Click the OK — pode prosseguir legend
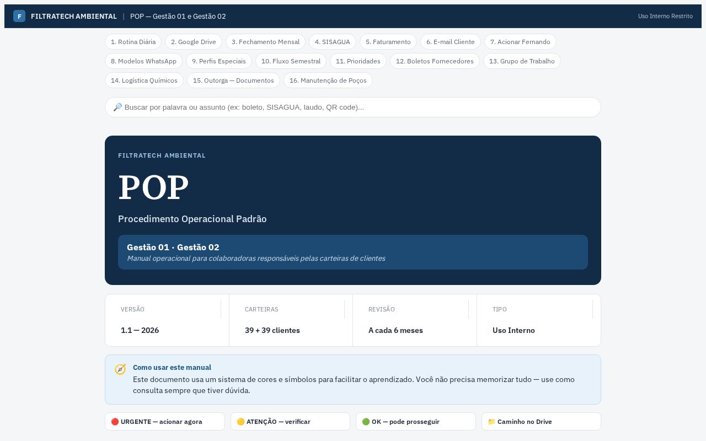This screenshot has height=441, width=706. [x=415, y=422]
